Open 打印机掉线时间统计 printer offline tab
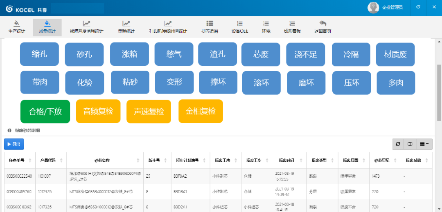The width and height of the screenshot is (442, 212). (x=168, y=27)
